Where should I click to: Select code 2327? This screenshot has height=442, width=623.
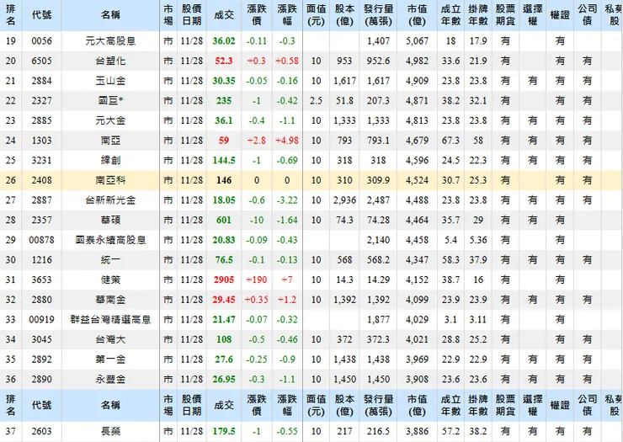click(x=42, y=100)
